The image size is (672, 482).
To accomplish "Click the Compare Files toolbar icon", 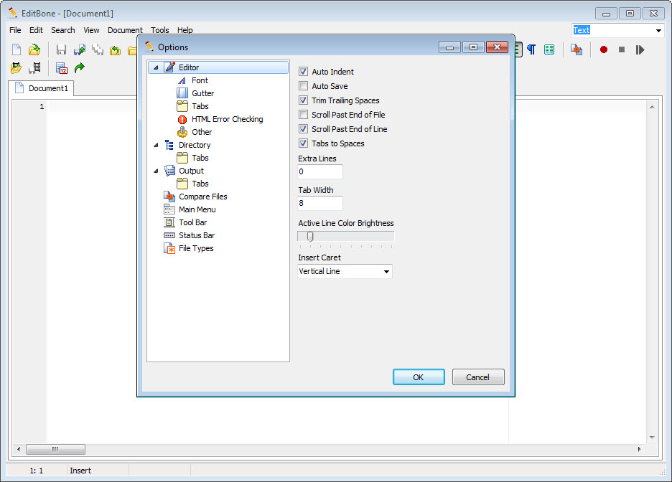I will 577,49.
